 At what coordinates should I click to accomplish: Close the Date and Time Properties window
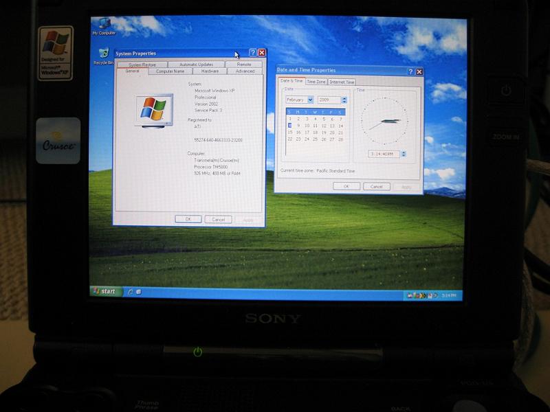pos(419,72)
